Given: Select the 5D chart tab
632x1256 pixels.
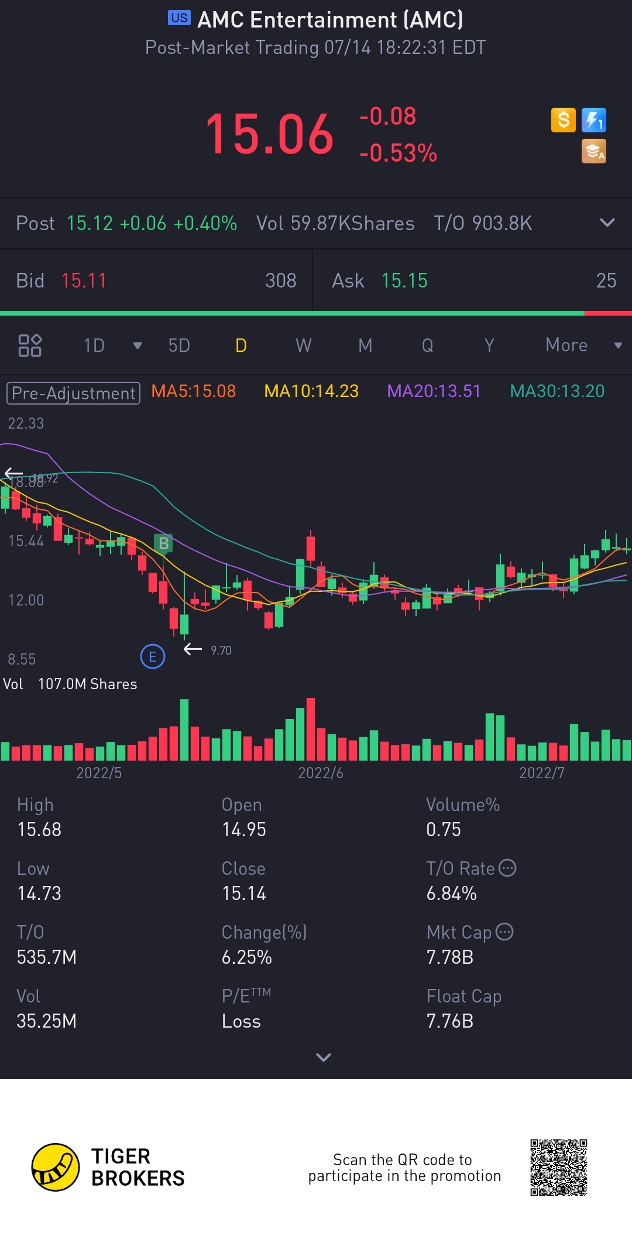Looking at the screenshot, I should tap(179, 345).
